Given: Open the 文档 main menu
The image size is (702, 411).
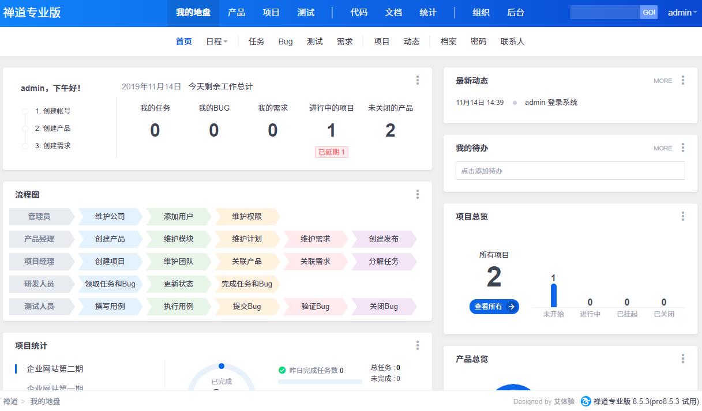Looking at the screenshot, I should 393,13.
